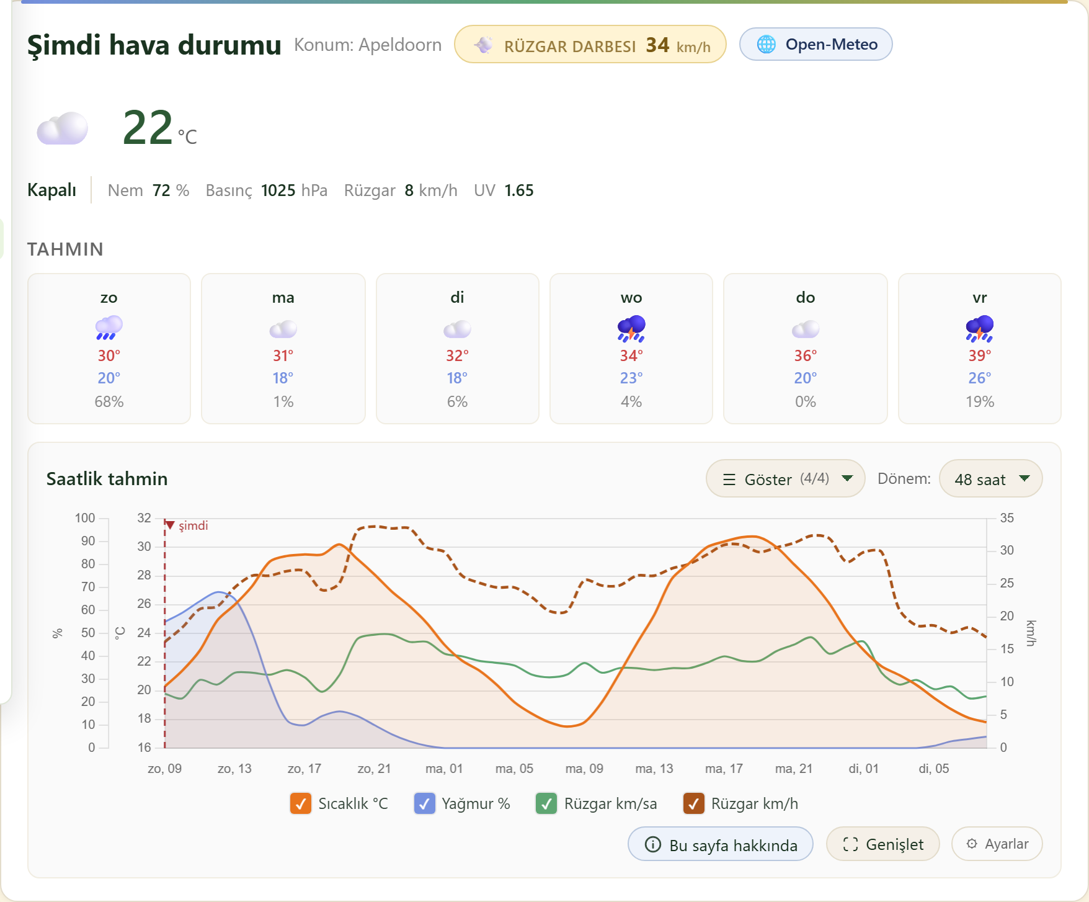Toggle the Rüzgar km/sa series checkbox
This screenshot has height=902, width=1089.
(546, 803)
